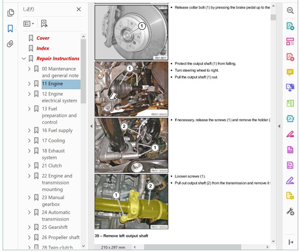Click the brake disc image R31 0917
The height and width of the screenshot is (252, 300).
pyautogui.click(x=131, y=33)
